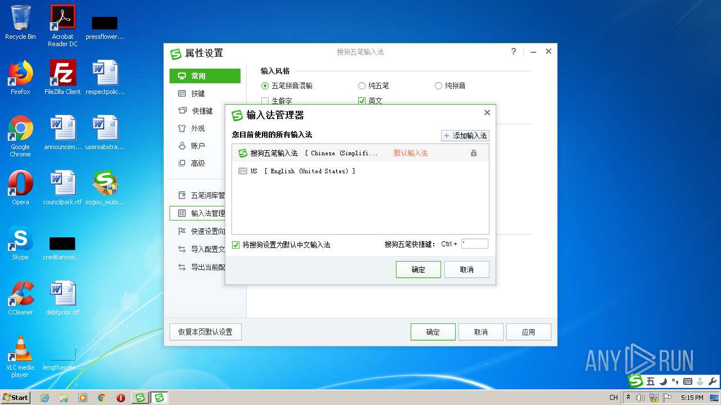Image resolution: width=721 pixels, height=405 pixels.
Task: Open the VLC media player desktop shortcut
Action: 20,357
